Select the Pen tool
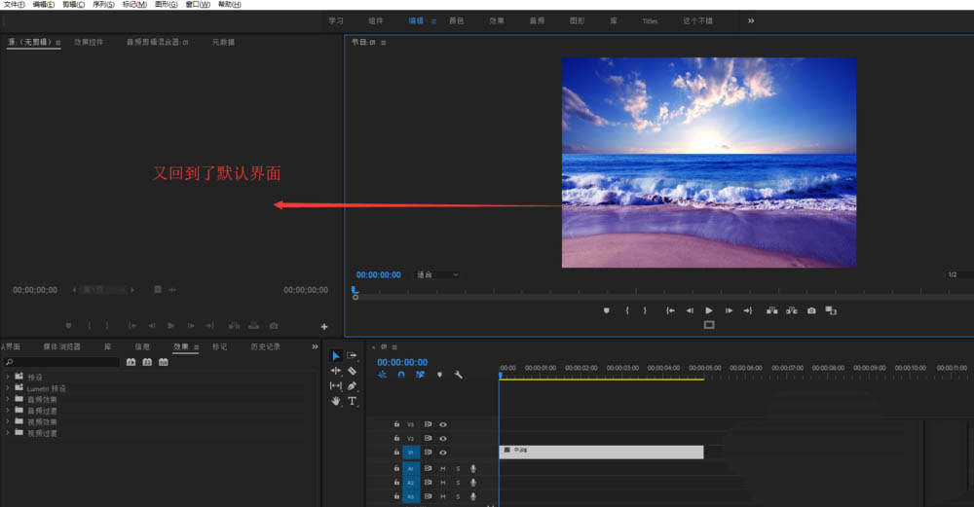The image size is (974, 507). click(353, 386)
